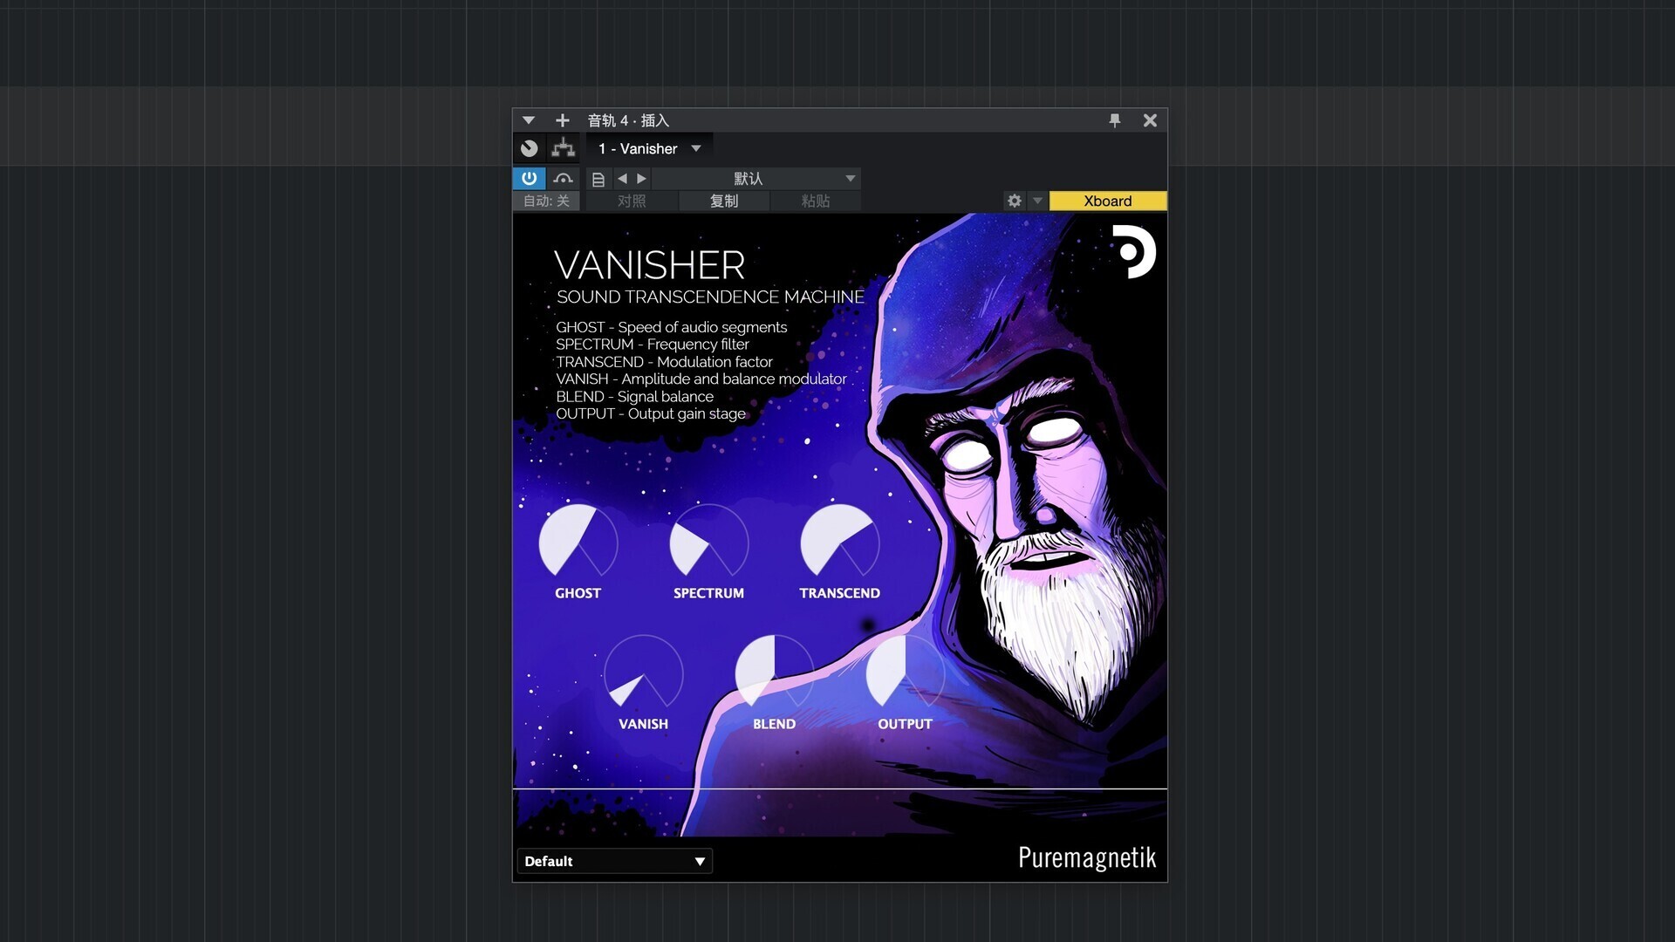Expand the 默认 preset dropdown
Screen dimensions: 1675x942
click(755, 179)
